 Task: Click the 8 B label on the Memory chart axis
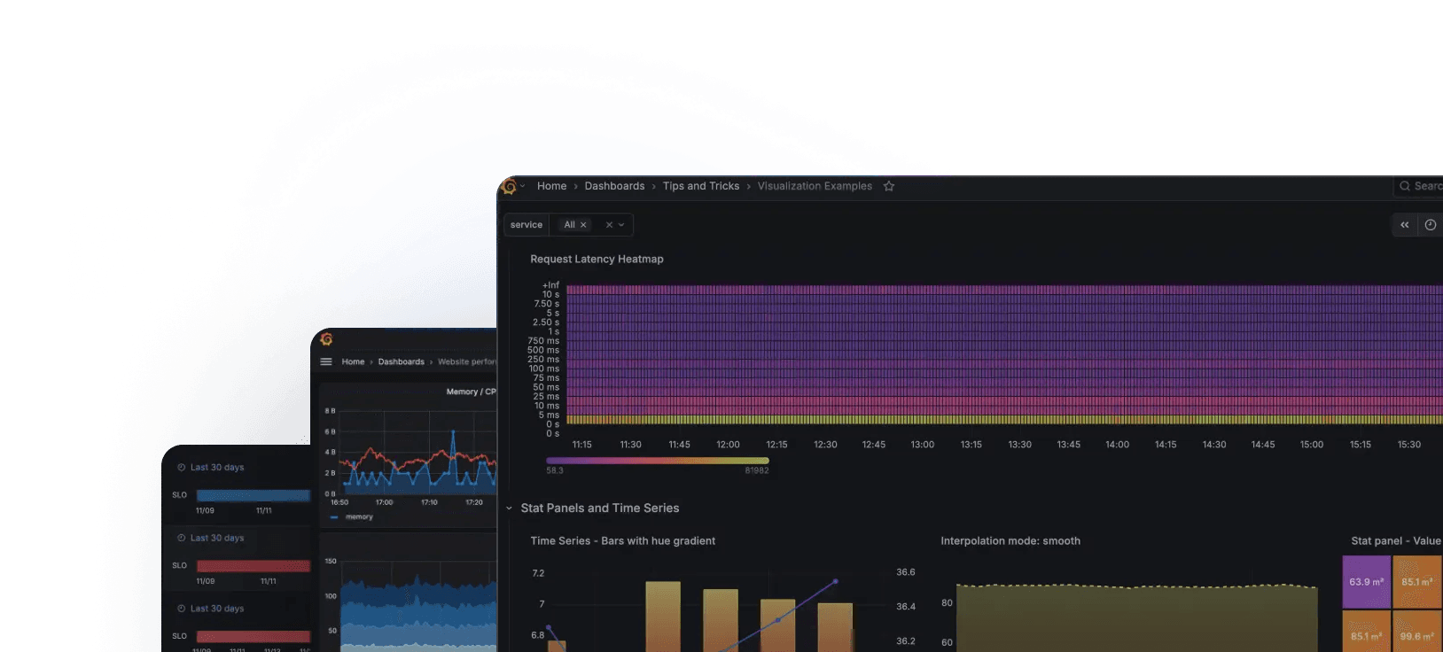[x=330, y=411]
